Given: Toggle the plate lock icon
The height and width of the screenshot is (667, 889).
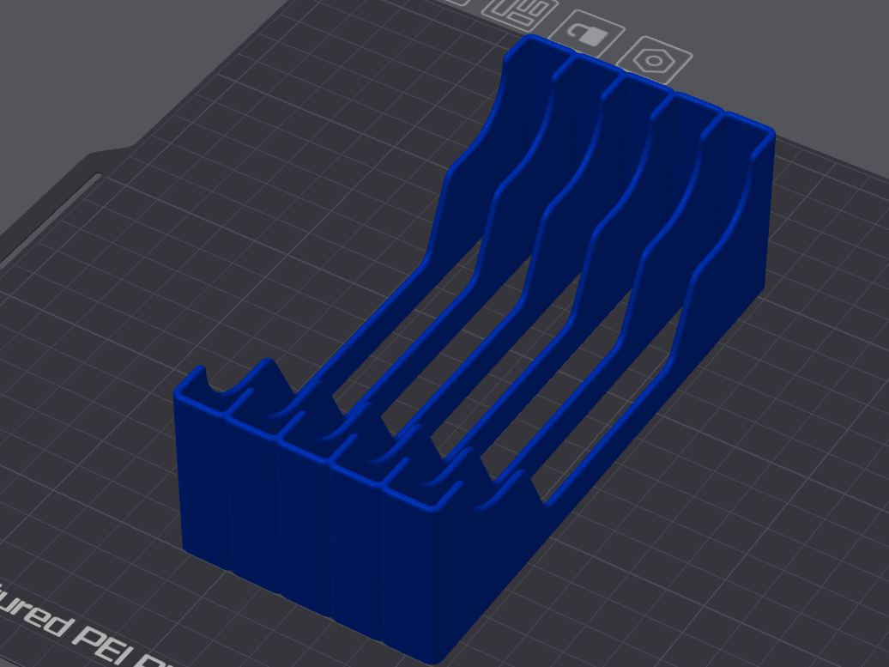Looking at the screenshot, I should [x=589, y=33].
